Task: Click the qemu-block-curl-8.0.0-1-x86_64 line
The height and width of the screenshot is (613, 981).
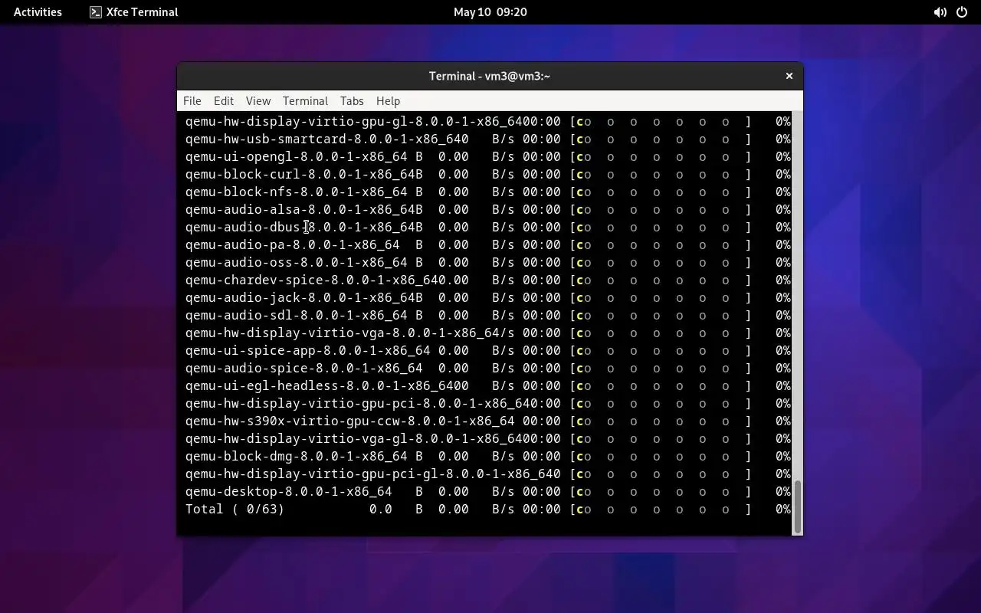Action: 487,175
